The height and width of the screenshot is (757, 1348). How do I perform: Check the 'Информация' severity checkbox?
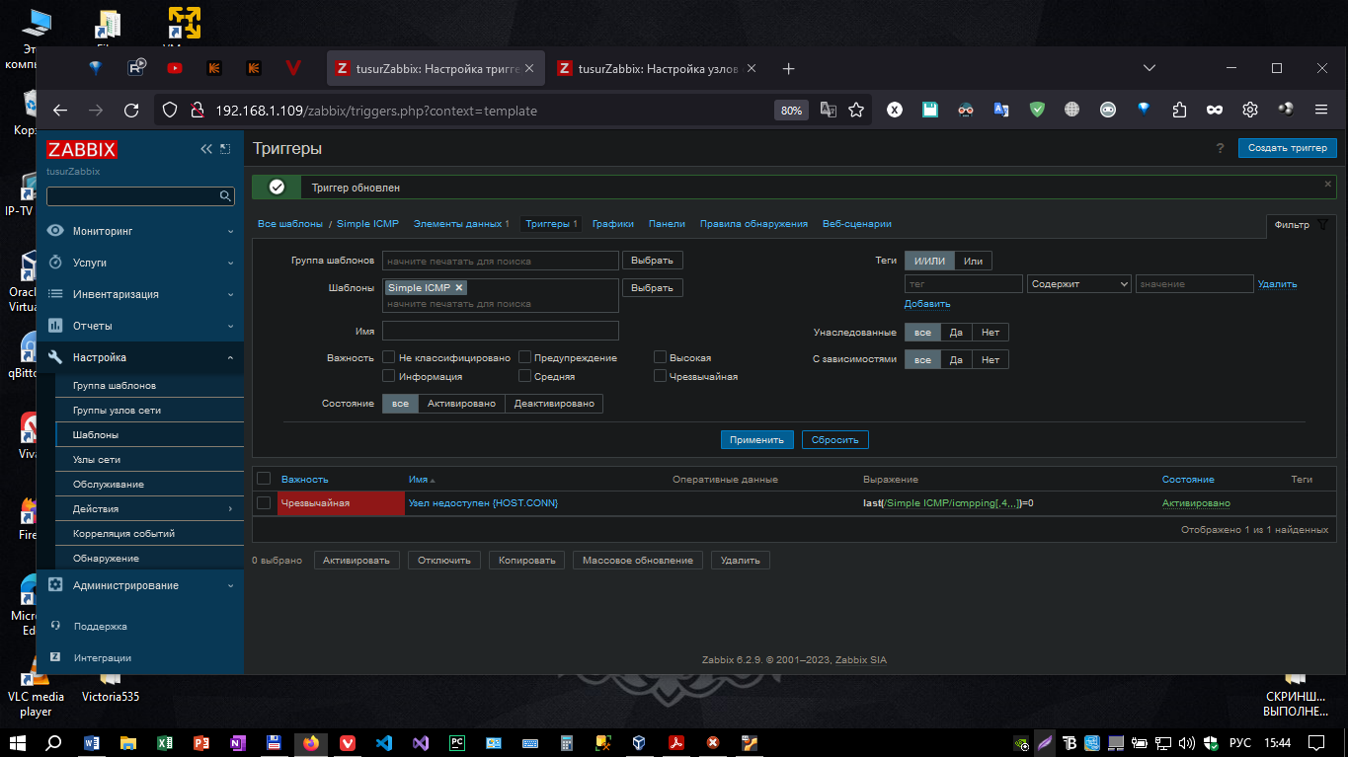(389, 376)
